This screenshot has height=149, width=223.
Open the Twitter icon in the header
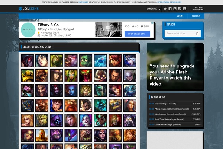[x=165, y=9]
